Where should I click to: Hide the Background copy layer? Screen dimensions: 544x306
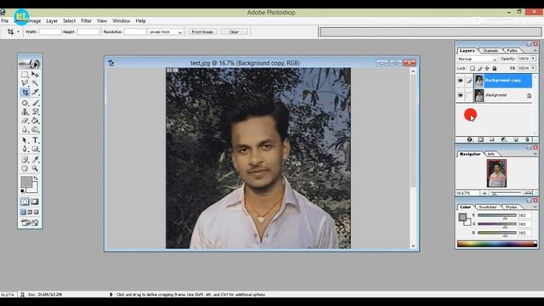point(461,81)
